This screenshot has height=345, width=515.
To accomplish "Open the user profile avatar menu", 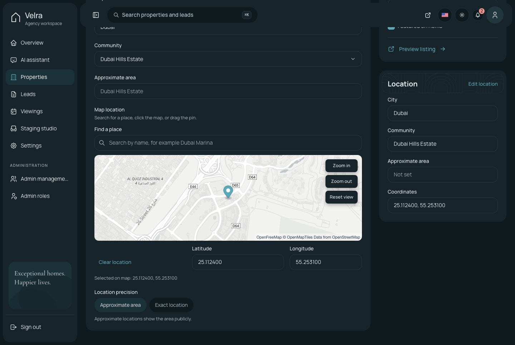I will click(495, 15).
